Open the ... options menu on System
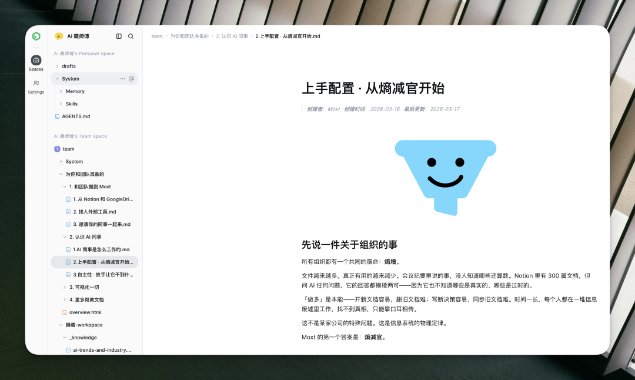The height and width of the screenshot is (380, 635). [x=122, y=78]
